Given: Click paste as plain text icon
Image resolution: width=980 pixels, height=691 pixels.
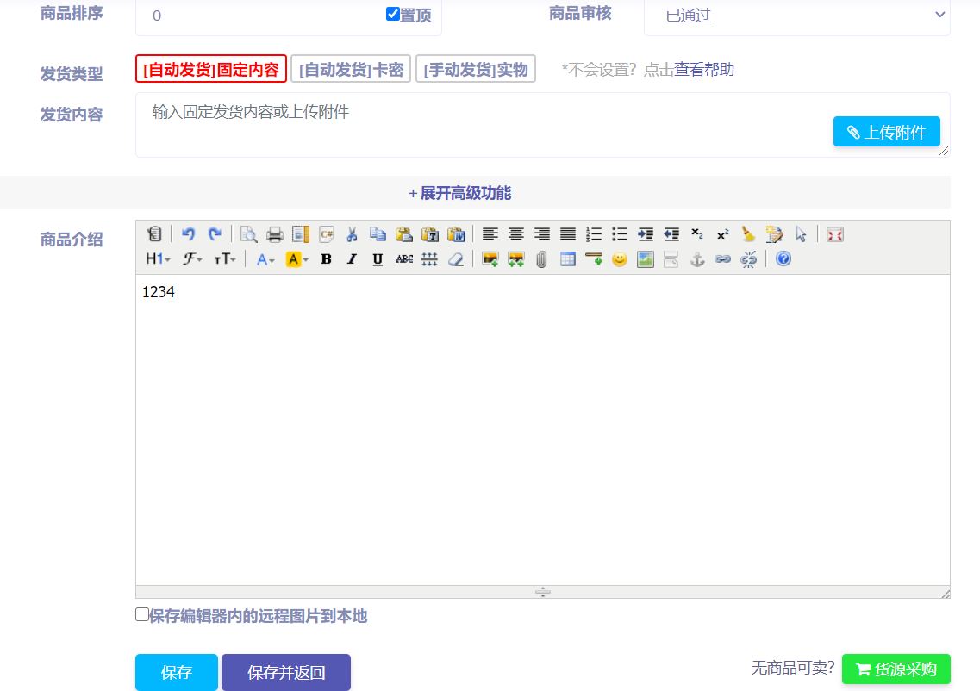Looking at the screenshot, I should 430,234.
